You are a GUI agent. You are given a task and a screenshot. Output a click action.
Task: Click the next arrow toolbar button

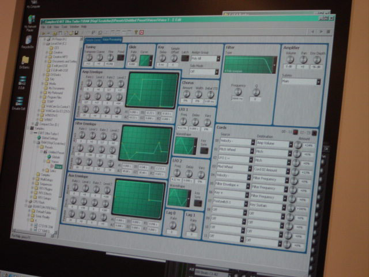point(321,31)
